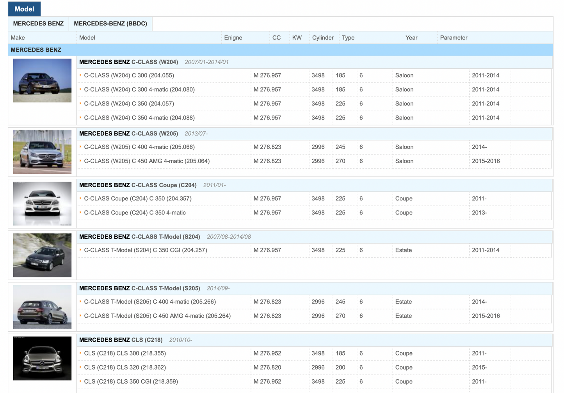Select C 300 4-matic (204.080) row

click(314, 89)
